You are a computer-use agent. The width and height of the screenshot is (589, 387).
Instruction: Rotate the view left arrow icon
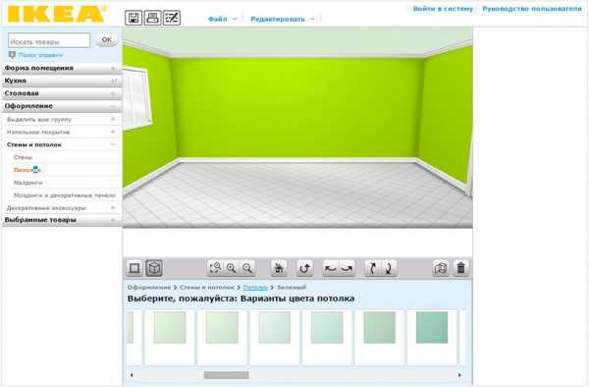coord(331,268)
